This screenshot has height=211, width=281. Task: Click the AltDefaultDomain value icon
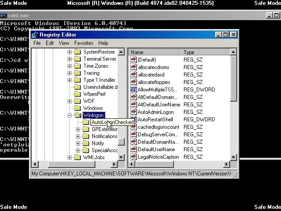[133, 97]
